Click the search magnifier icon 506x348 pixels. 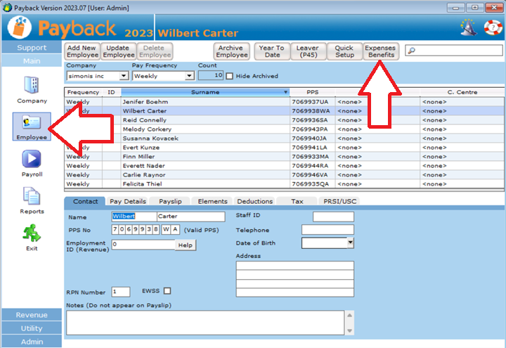point(411,51)
